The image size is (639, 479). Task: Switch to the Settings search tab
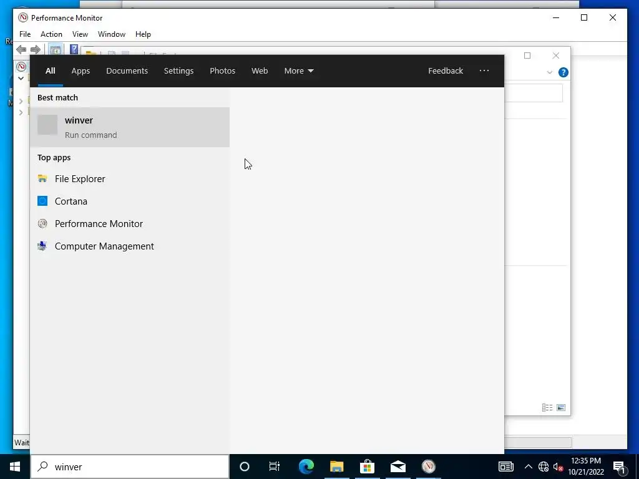pos(179,71)
